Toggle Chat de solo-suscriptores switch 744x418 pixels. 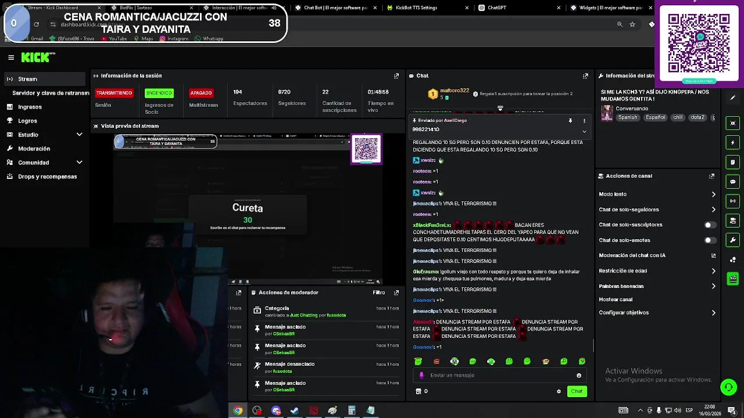(x=710, y=225)
